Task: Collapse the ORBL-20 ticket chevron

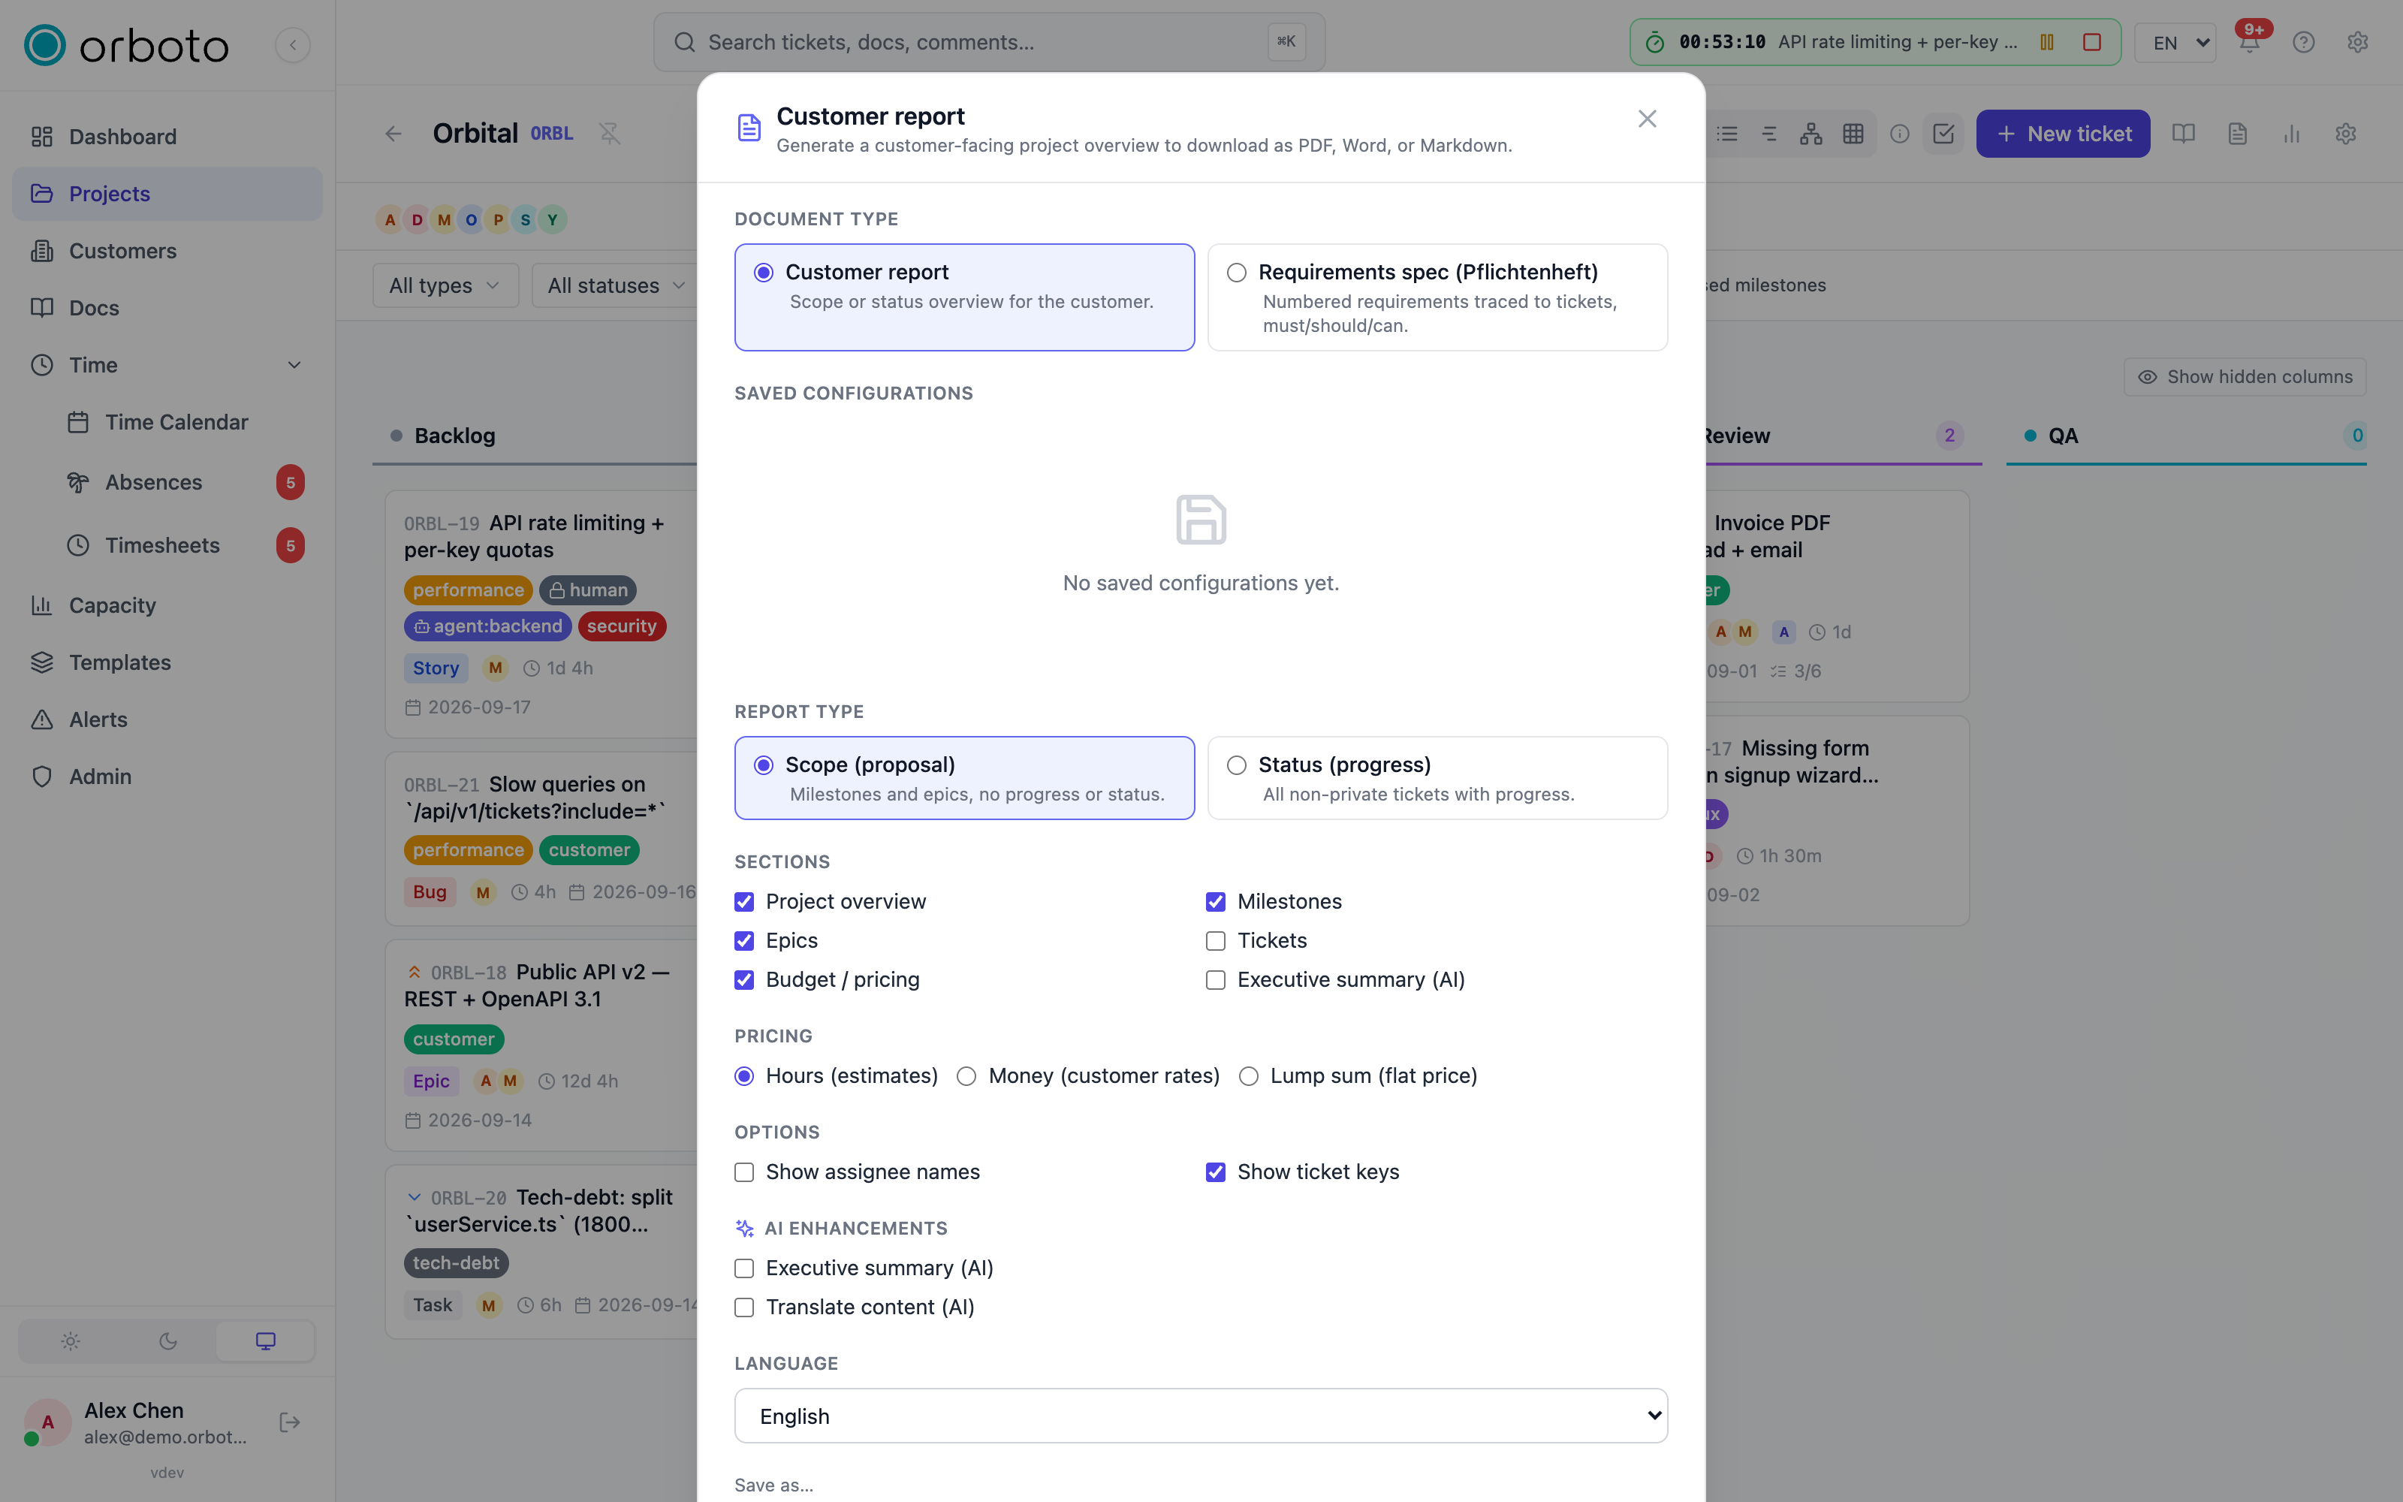Action: pos(414,1197)
